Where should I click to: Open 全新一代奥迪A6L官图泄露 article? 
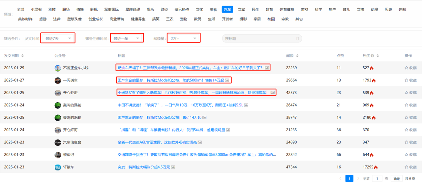(x=157, y=142)
